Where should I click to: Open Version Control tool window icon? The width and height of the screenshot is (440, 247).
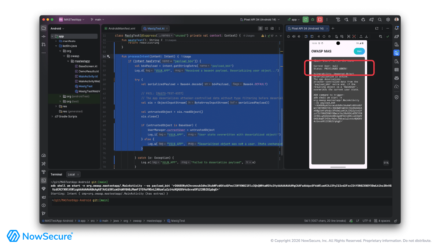click(44, 213)
